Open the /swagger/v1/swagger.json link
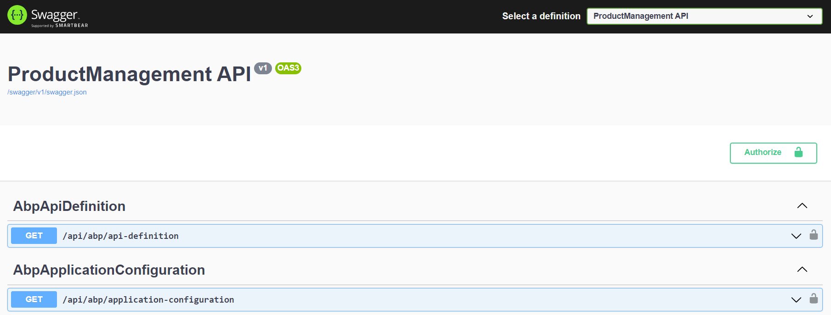The width and height of the screenshot is (831, 315). coord(47,92)
